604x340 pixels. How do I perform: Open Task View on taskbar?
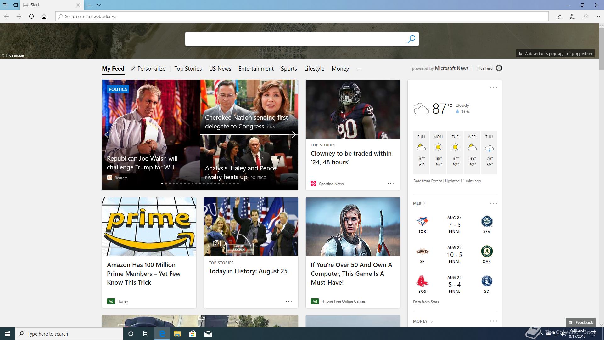click(x=146, y=334)
